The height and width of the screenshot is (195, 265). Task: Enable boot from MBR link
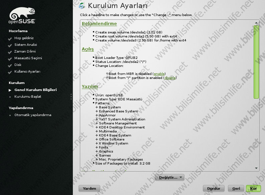[159, 74]
